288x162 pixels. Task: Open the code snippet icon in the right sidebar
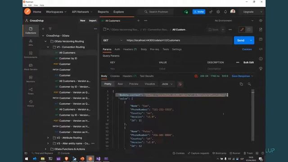[x=261, y=49]
